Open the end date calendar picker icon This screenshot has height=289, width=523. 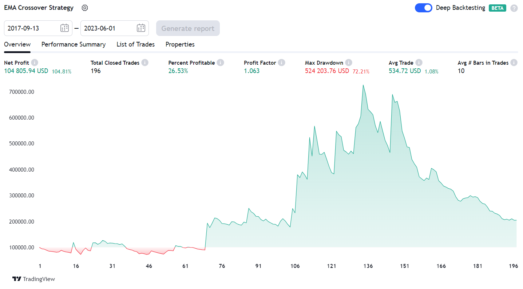pos(141,28)
